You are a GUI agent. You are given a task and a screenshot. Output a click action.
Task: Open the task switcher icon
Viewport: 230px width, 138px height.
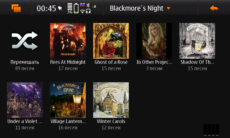[16, 8]
